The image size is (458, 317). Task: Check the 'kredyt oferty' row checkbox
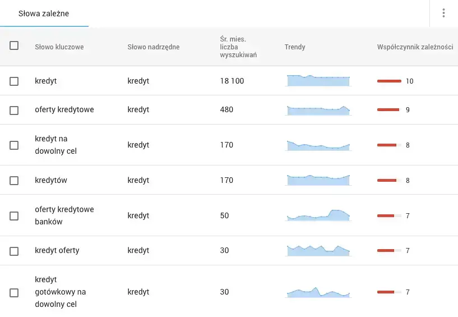(x=14, y=251)
